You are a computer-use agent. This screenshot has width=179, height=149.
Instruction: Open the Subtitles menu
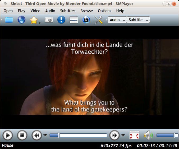[x=68, y=11]
